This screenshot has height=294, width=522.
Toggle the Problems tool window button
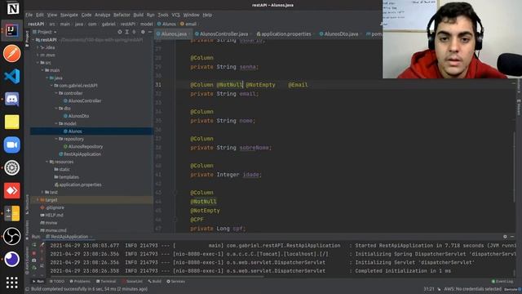[80, 282]
